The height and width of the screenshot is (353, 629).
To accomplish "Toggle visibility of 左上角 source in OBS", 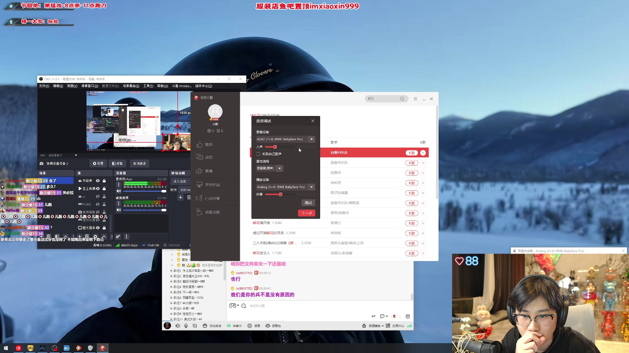I will pyautogui.click(x=98, y=189).
